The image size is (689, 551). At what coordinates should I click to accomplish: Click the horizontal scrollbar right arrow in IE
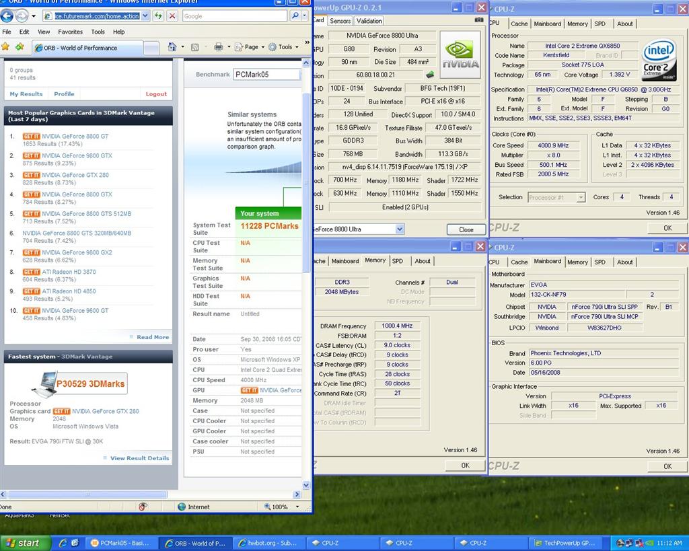coord(297,494)
